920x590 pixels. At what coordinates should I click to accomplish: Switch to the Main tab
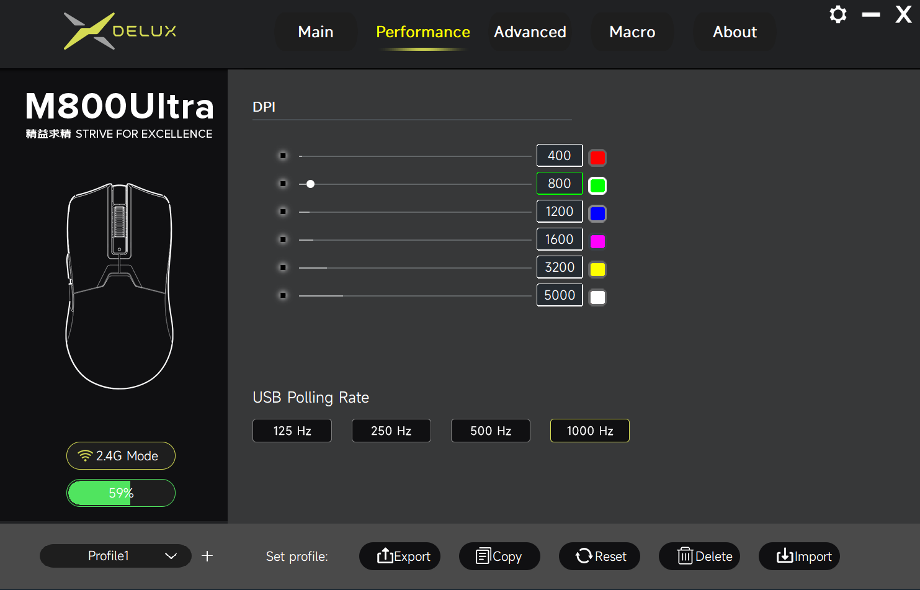pyautogui.click(x=316, y=32)
